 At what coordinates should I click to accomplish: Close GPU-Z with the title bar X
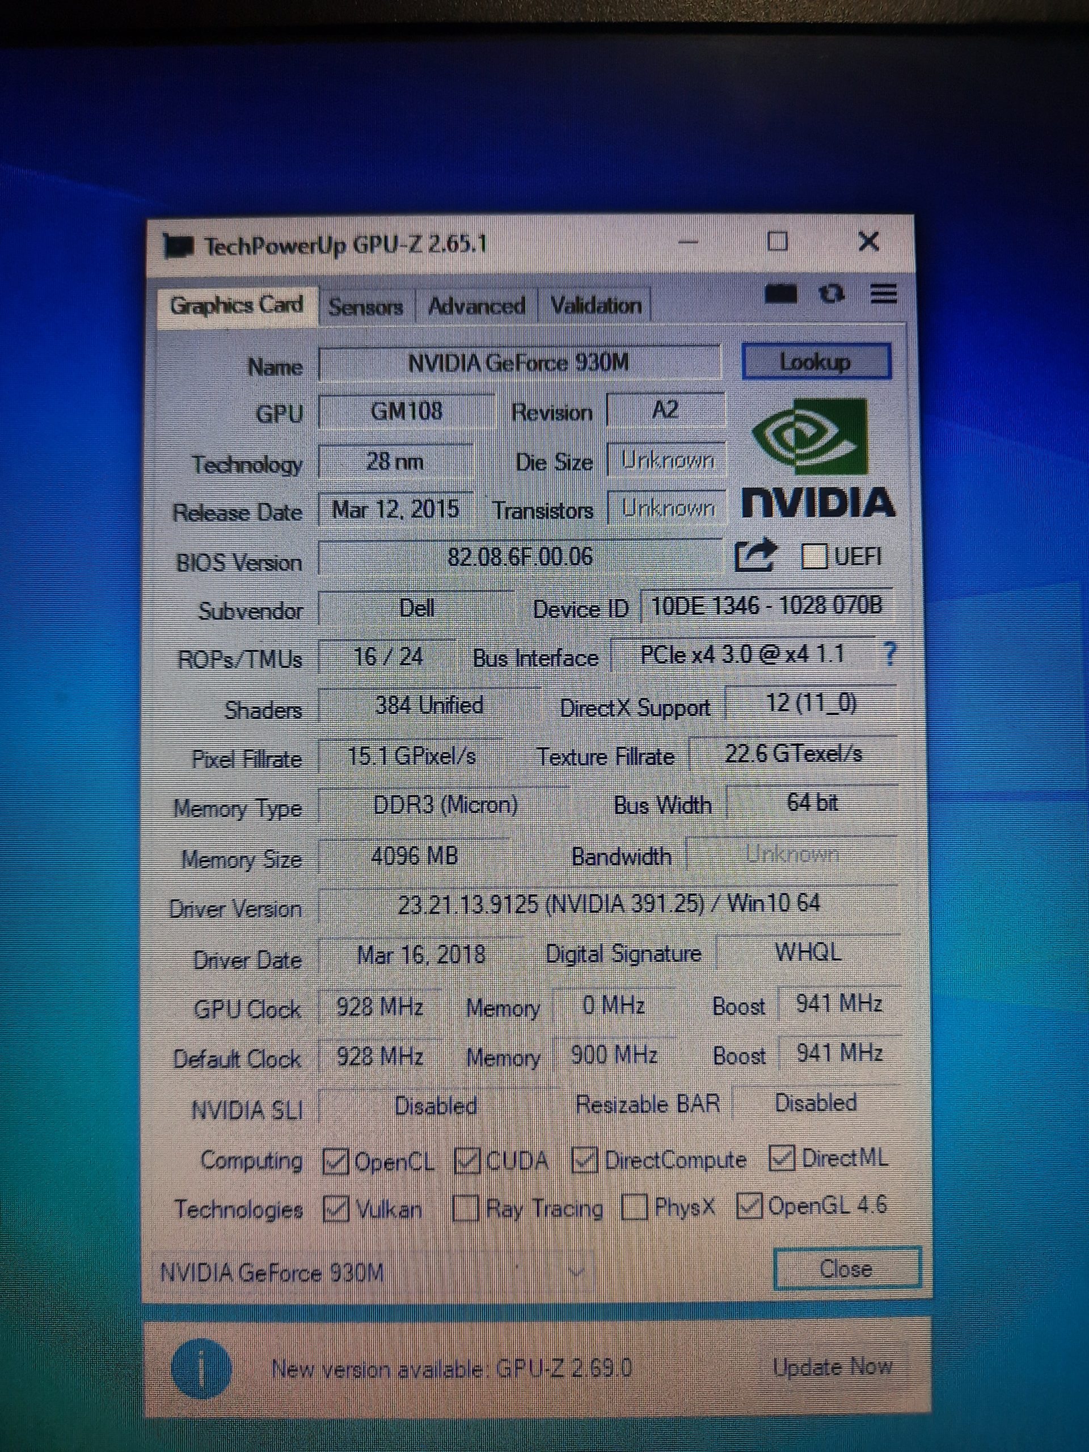868,242
